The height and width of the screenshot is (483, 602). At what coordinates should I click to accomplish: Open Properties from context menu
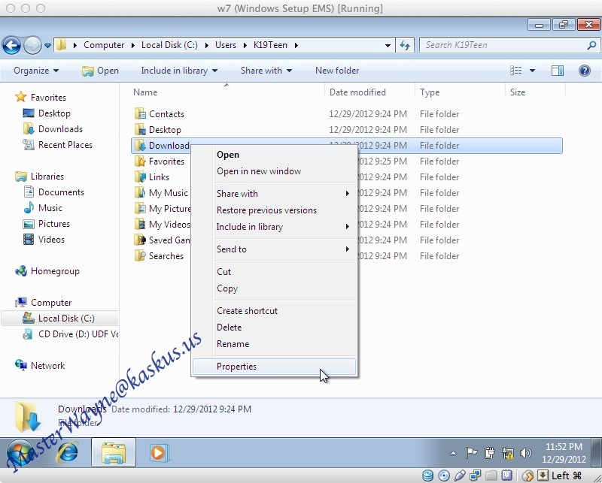click(x=274, y=367)
